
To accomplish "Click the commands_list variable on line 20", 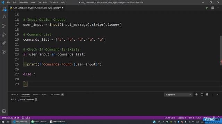I will [36, 40].
